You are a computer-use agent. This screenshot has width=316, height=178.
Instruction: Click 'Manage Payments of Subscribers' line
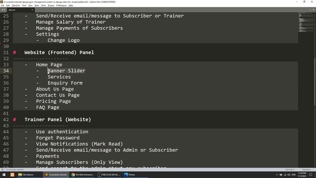(x=79, y=28)
